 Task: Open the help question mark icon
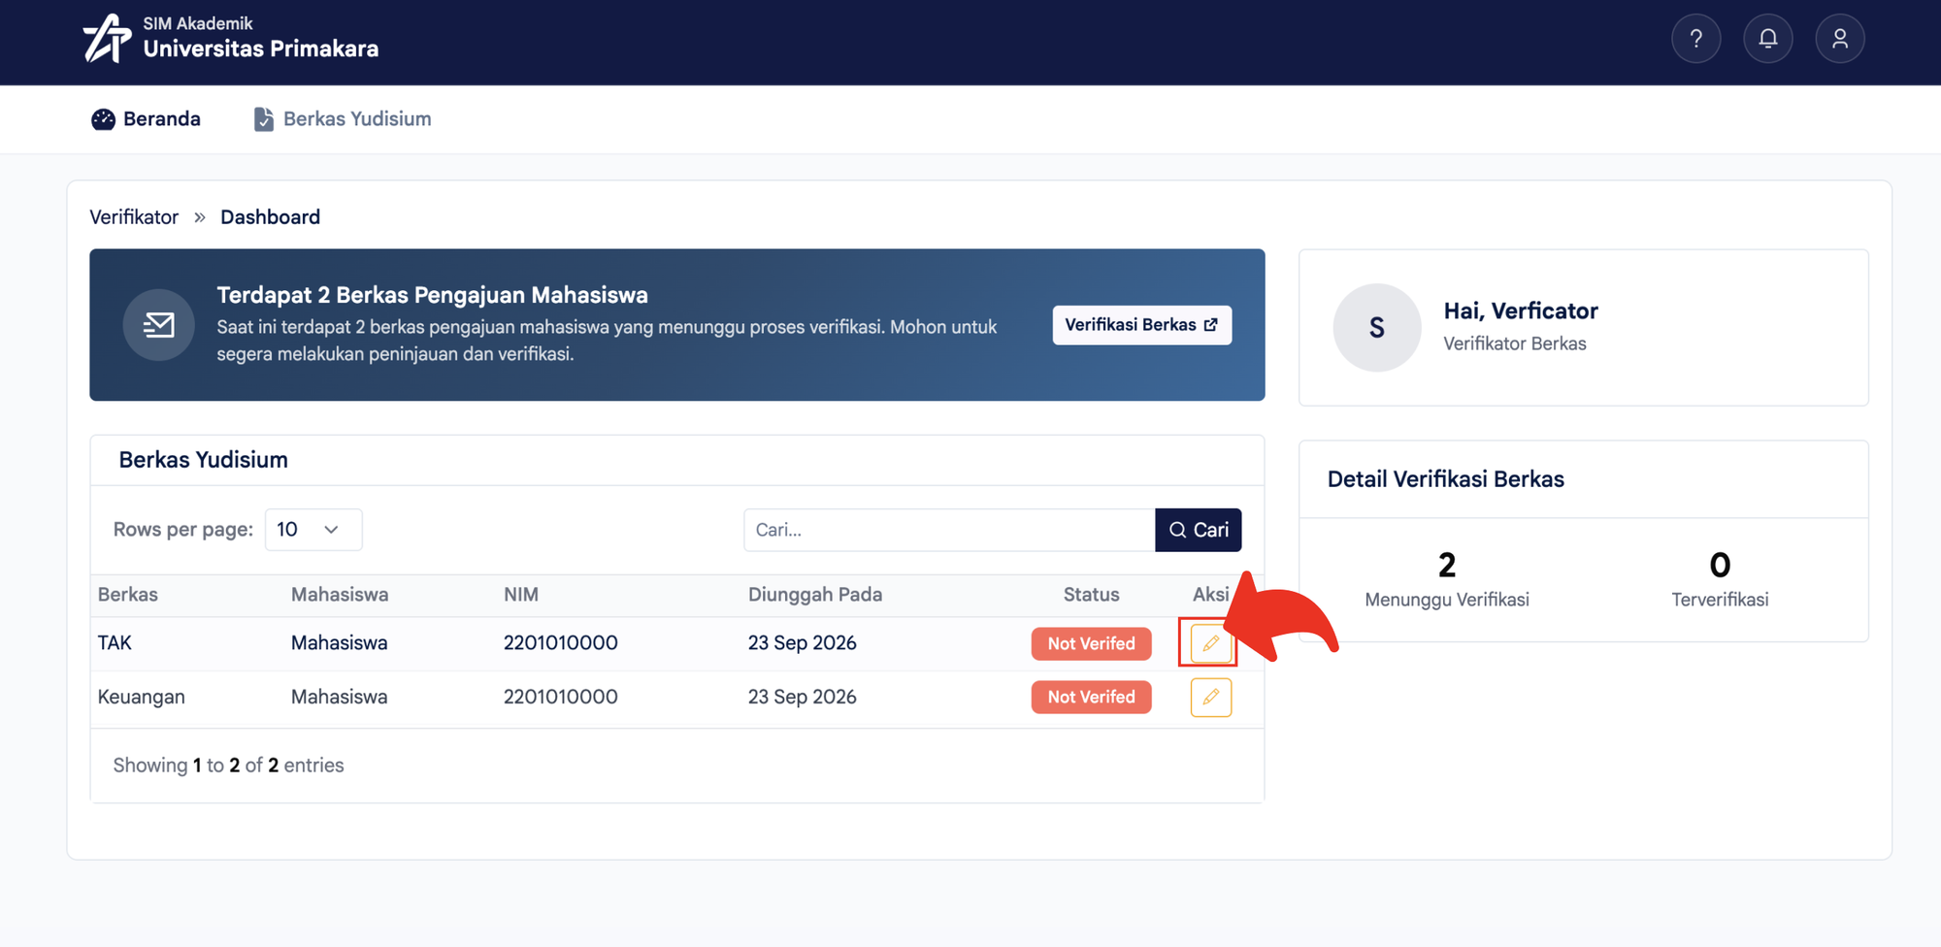(x=1695, y=39)
